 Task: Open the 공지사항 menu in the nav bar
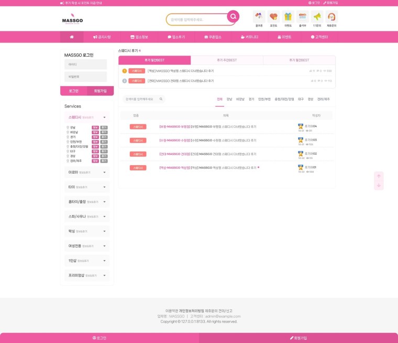(102, 37)
